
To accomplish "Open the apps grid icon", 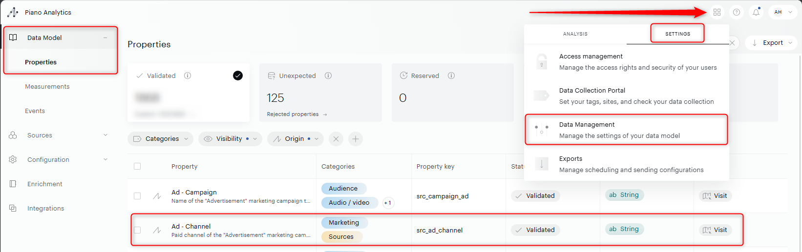I will [x=717, y=12].
